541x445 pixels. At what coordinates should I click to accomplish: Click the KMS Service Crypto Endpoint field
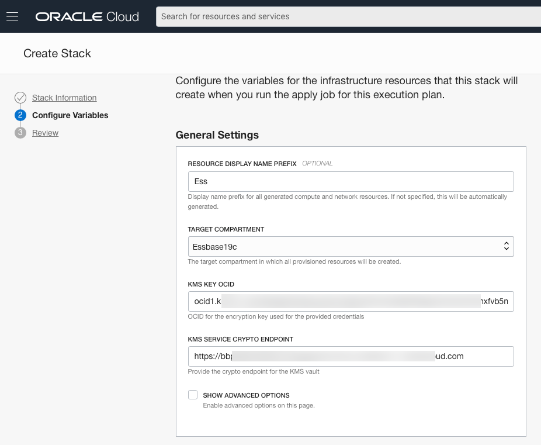tap(351, 356)
